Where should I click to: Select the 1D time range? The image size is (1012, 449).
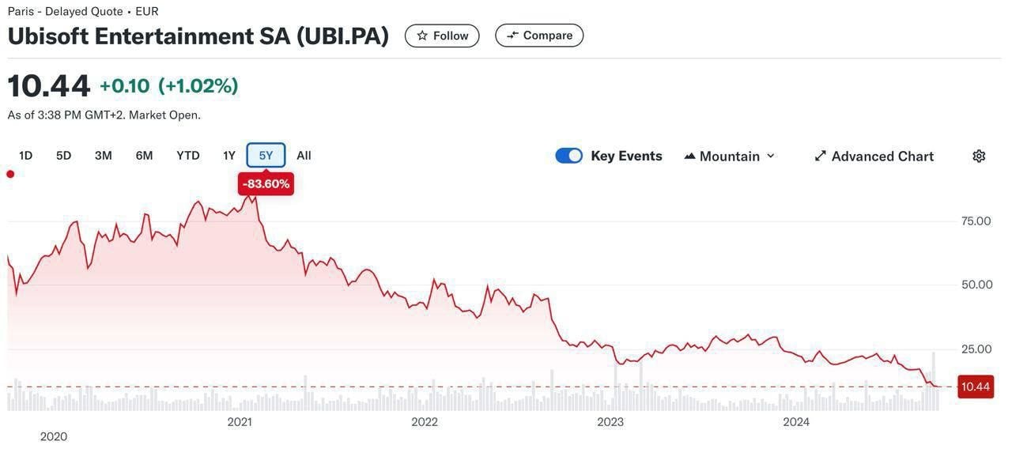point(26,156)
